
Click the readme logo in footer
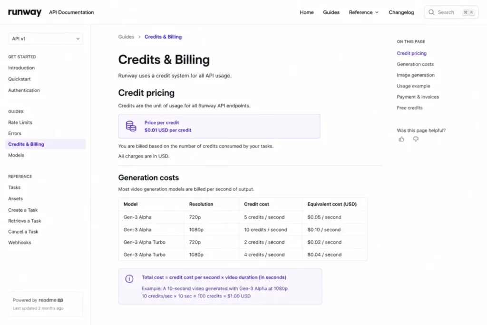(50, 300)
